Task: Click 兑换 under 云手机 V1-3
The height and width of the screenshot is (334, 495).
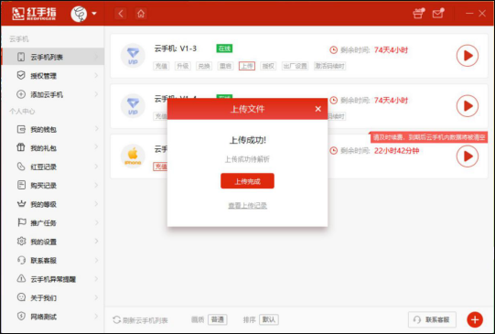Action: (204, 66)
